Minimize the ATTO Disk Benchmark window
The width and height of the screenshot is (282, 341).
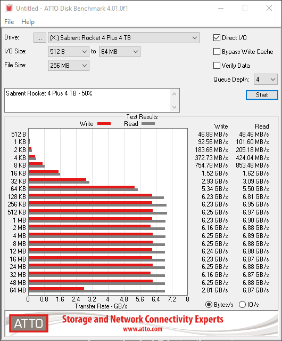[x=221, y=8]
